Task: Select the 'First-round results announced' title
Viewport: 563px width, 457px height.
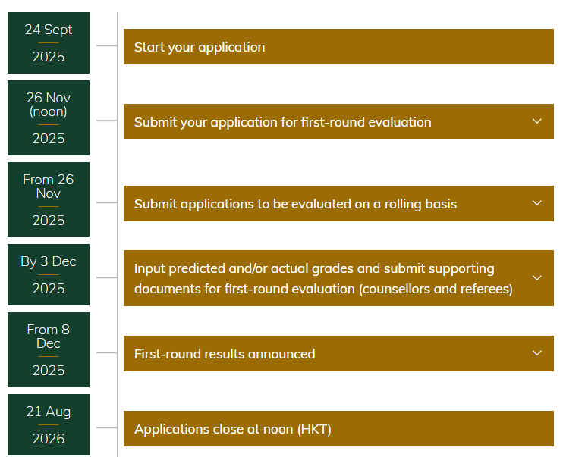Action: (225, 354)
